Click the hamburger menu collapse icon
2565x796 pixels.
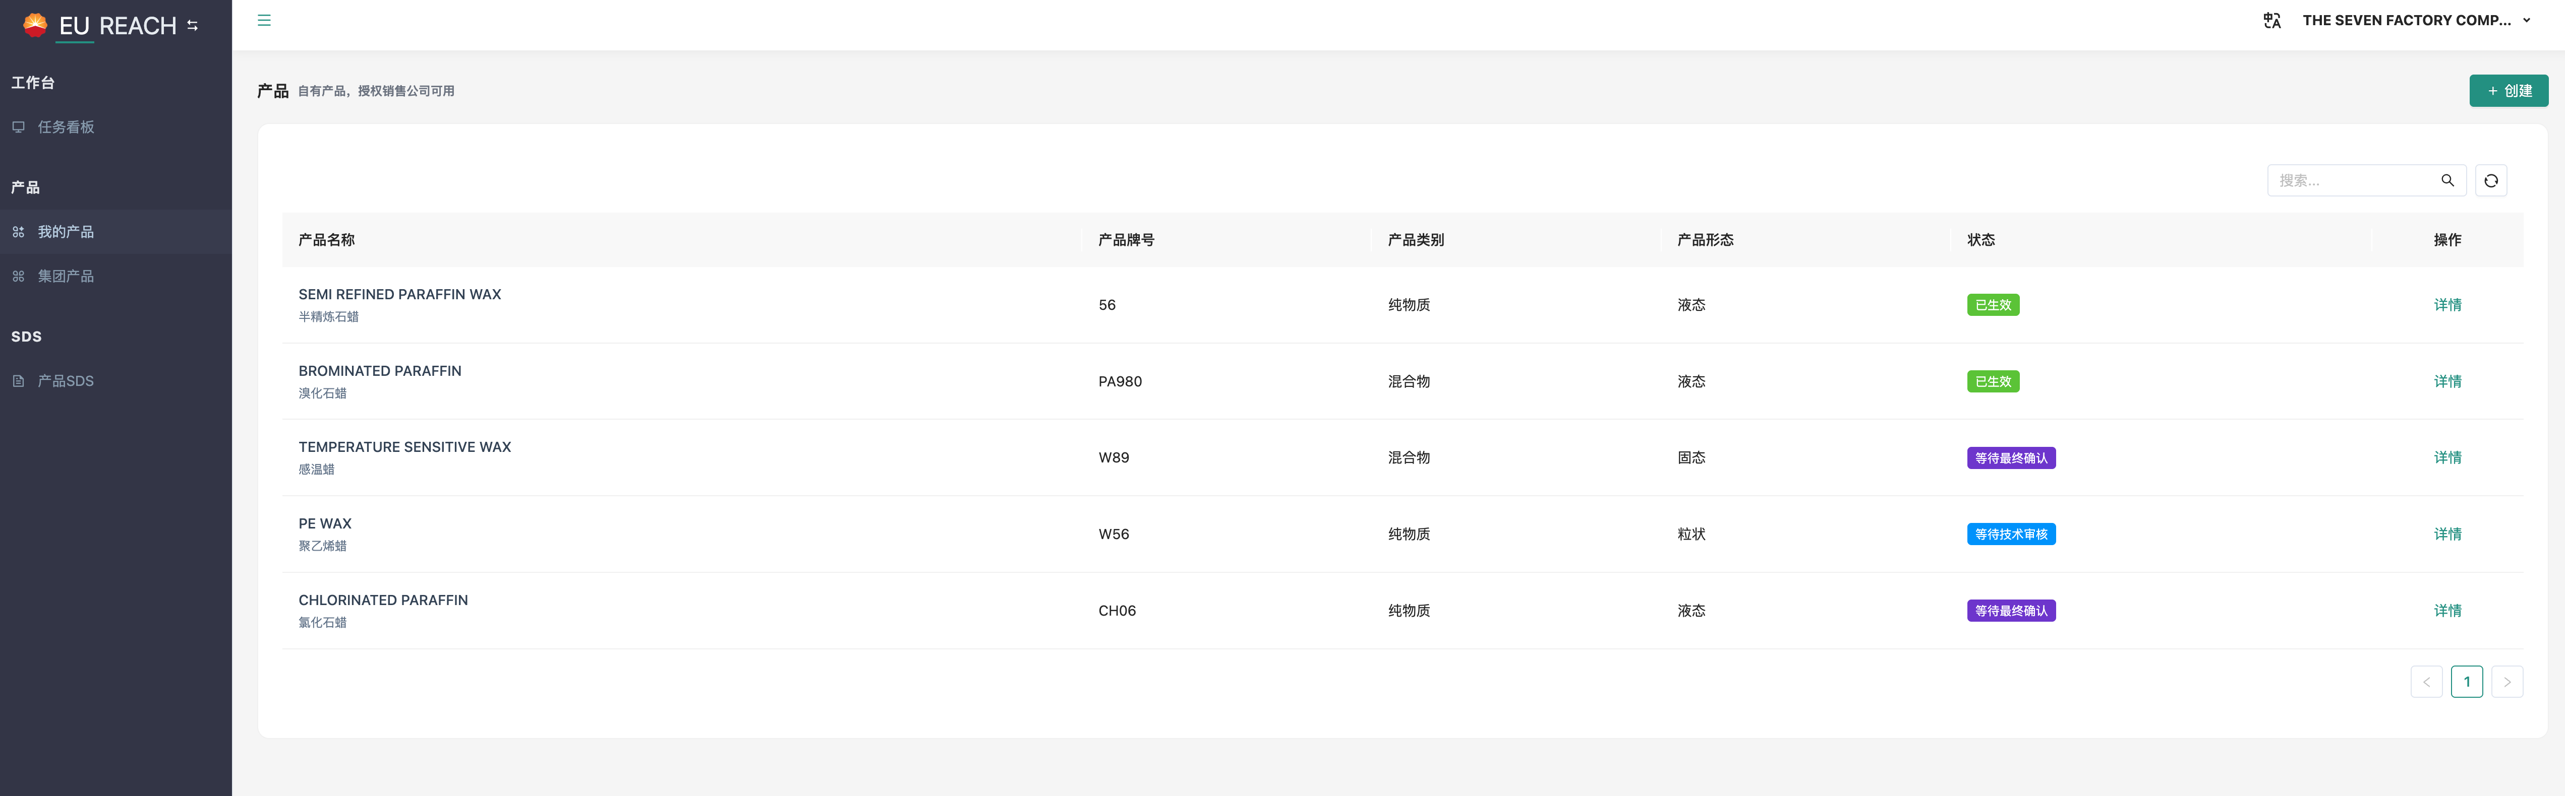pyautogui.click(x=264, y=20)
